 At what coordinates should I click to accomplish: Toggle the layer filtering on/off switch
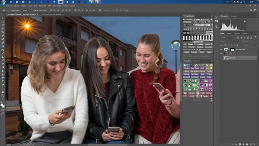[255, 38]
